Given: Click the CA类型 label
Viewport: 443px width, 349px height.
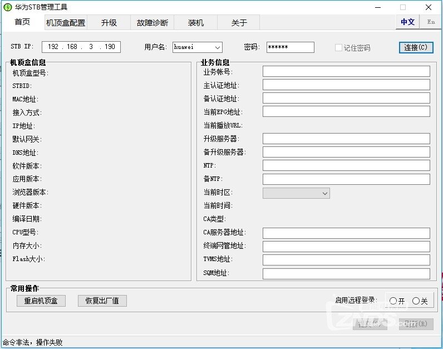Looking at the screenshot, I should click(214, 219).
